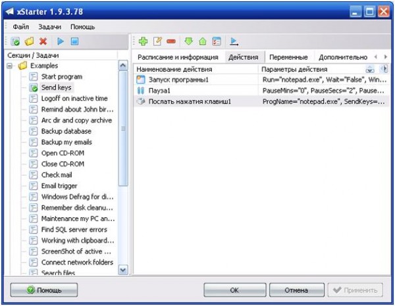
Task: Open the Помощь menu
Action: tap(83, 27)
